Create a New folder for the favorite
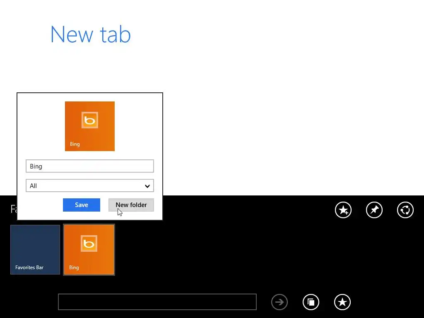The width and height of the screenshot is (424, 318). point(131,205)
